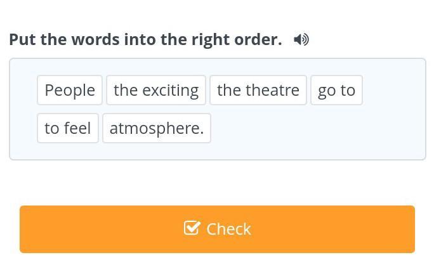Pick the 'the exciting' word tile

(156, 90)
